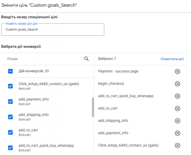Uncheck Click_wApp_6485_contact_us (gads) checkbox
Viewport: 191px width, 155px height.
[x=11, y=86]
